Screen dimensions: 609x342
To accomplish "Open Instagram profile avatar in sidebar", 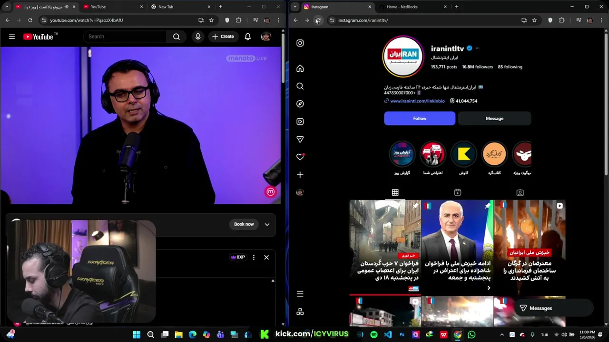I will click(x=300, y=192).
